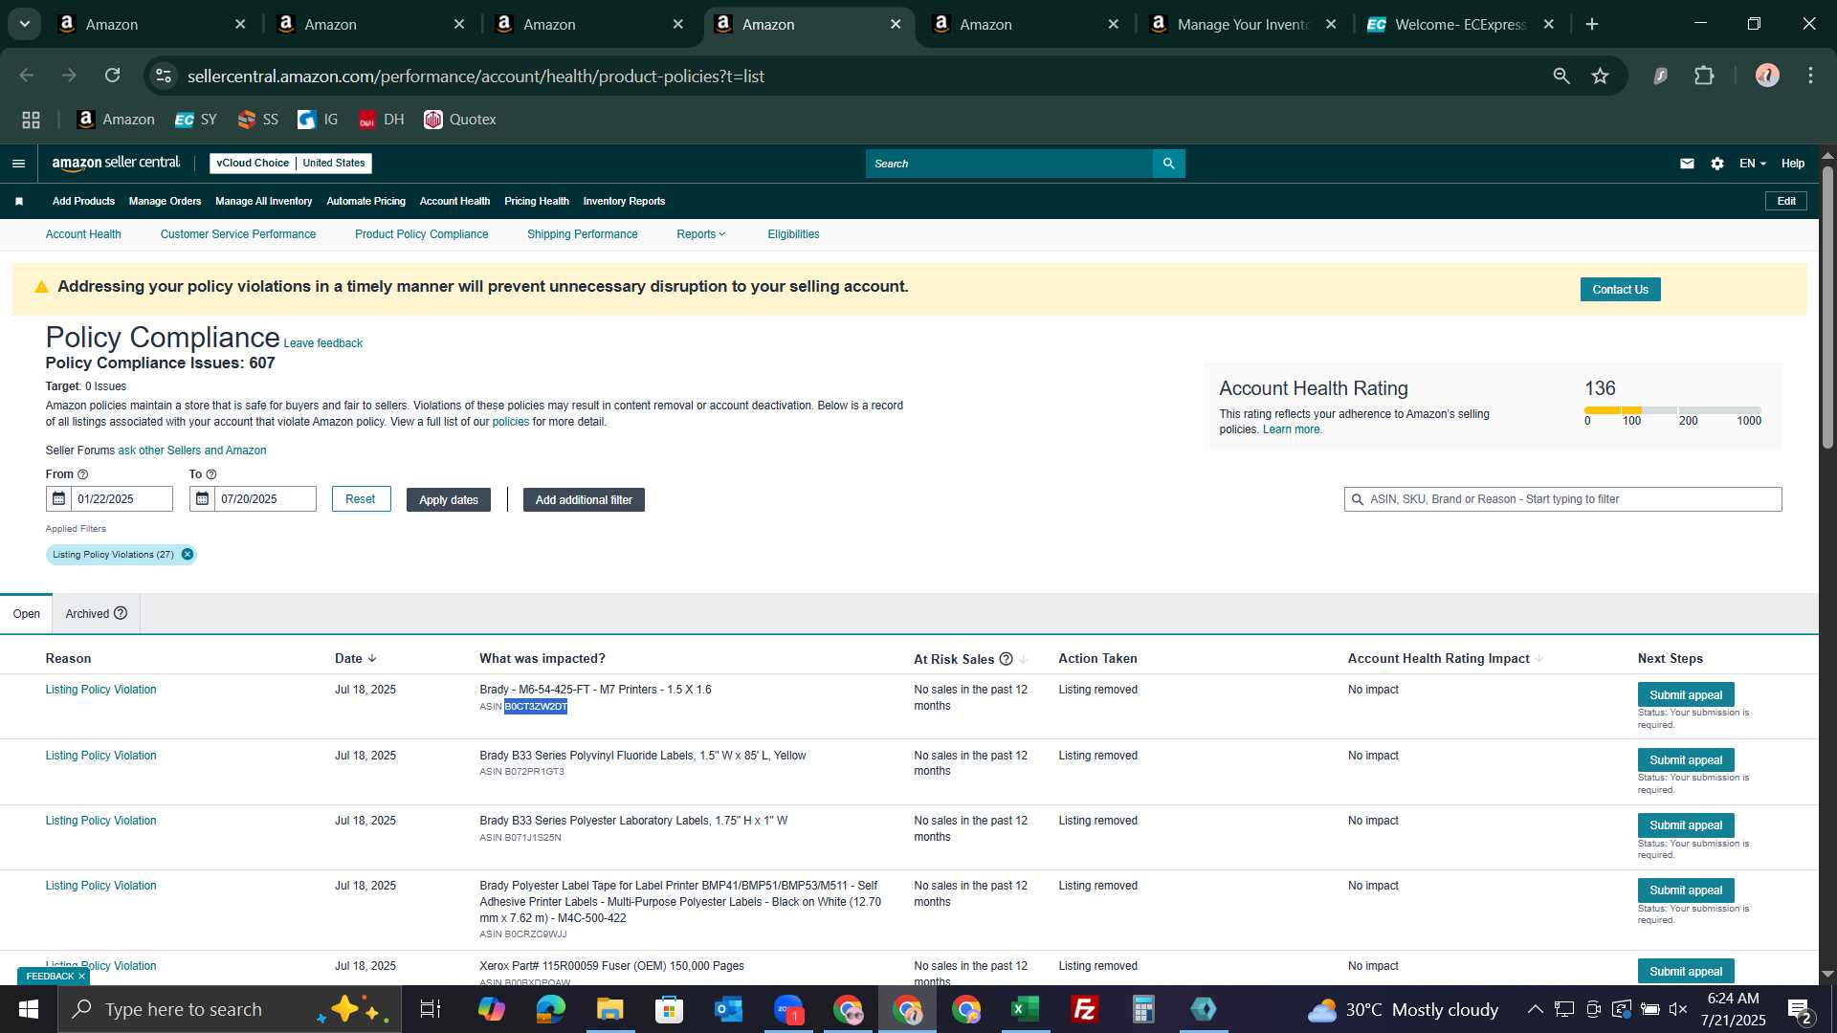This screenshot has height=1033, width=1837.
Task: Select the Open tab
Action: pos(27,614)
